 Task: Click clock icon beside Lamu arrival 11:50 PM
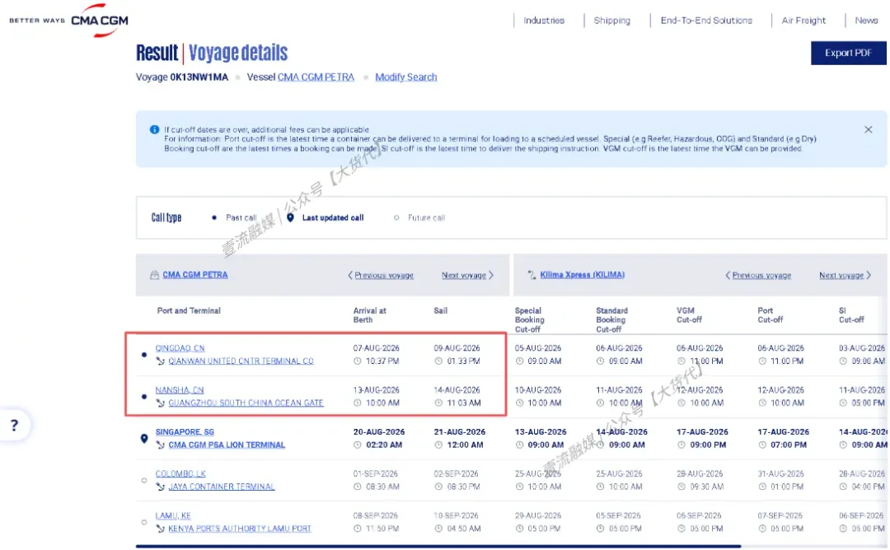coord(358,529)
